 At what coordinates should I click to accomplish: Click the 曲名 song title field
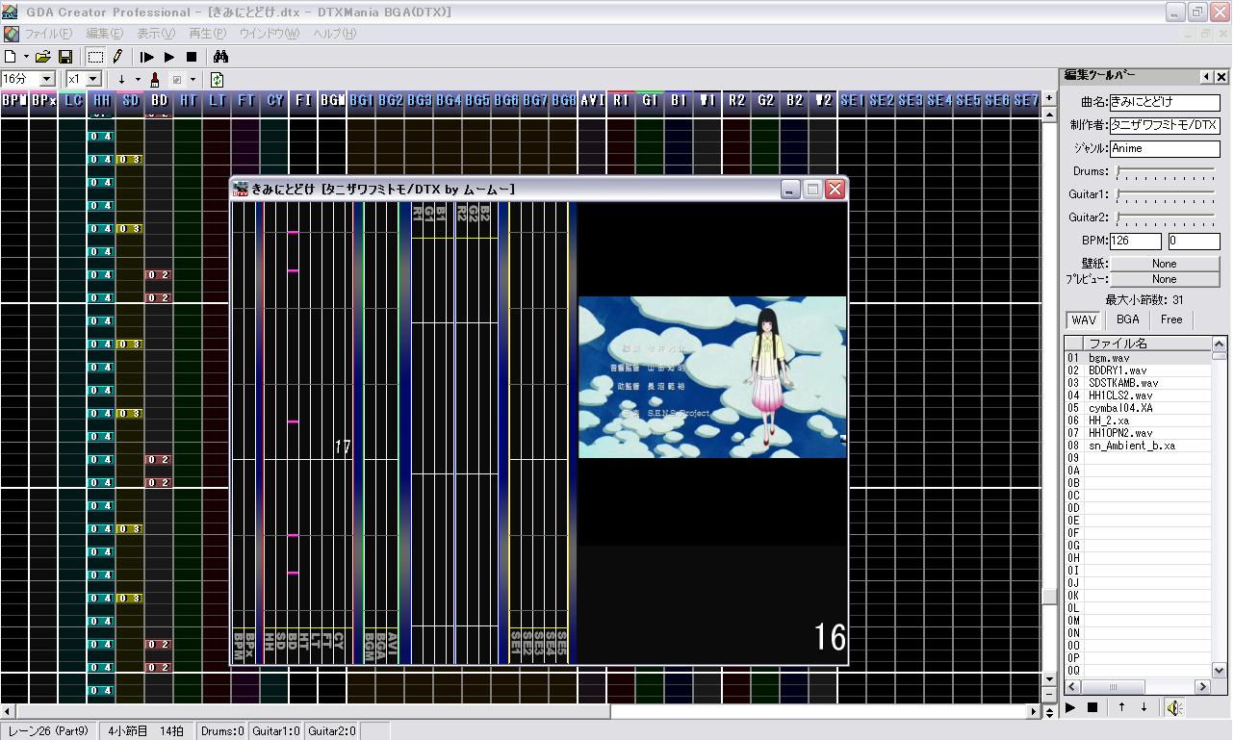1165,101
